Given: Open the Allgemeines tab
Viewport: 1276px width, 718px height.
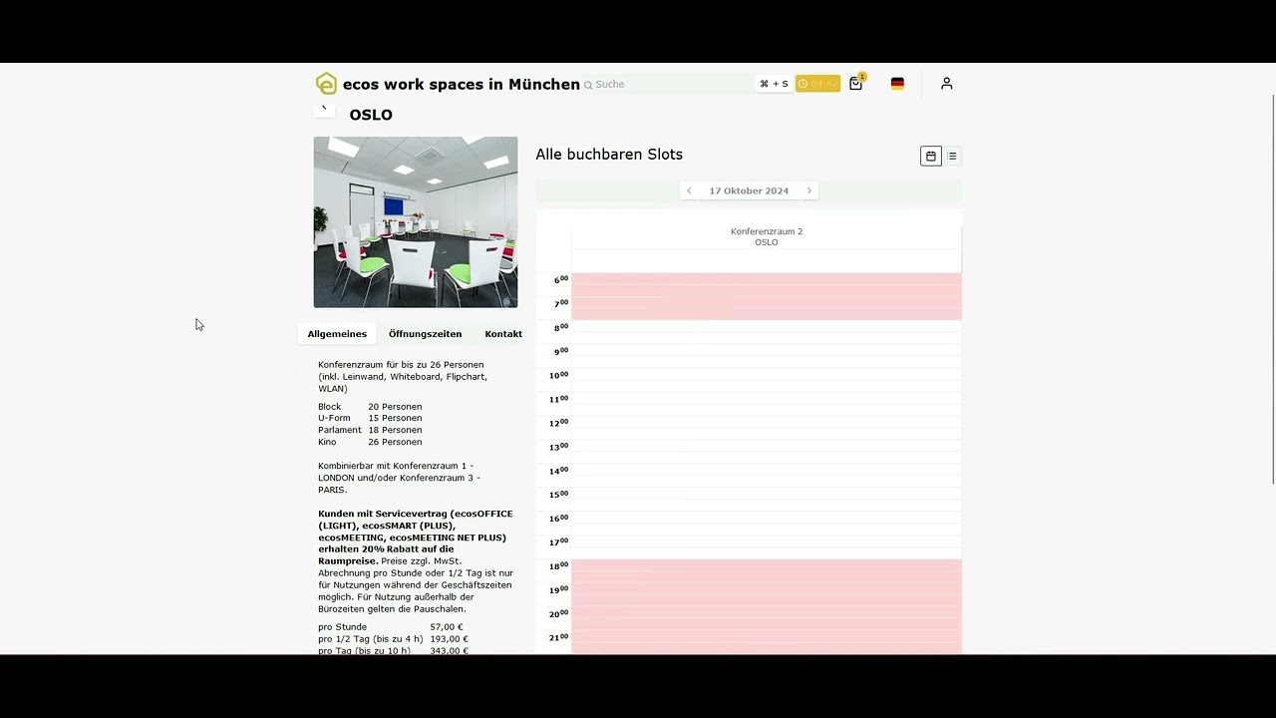Looking at the screenshot, I should tap(337, 334).
